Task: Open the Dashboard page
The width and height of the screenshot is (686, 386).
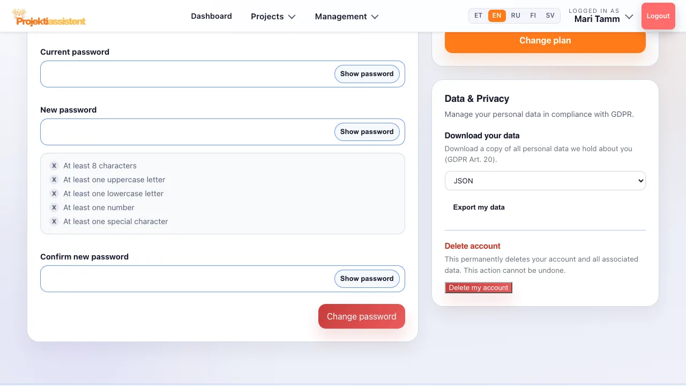Action: pyautogui.click(x=211, y=16)
